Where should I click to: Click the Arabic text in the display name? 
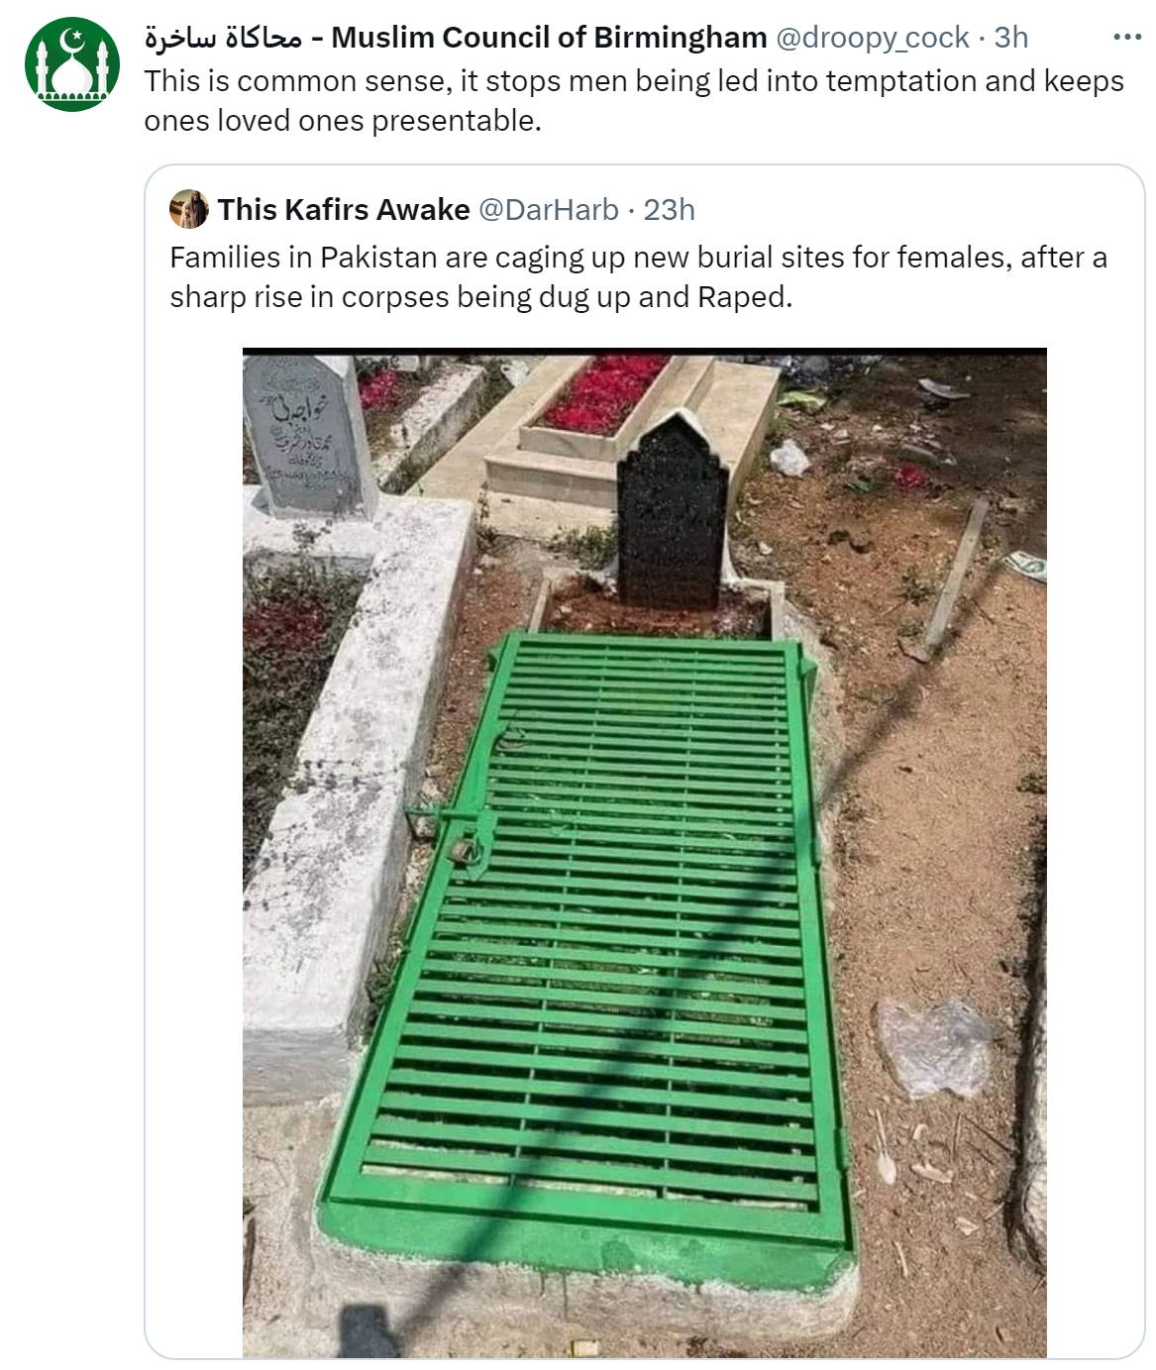223,38
